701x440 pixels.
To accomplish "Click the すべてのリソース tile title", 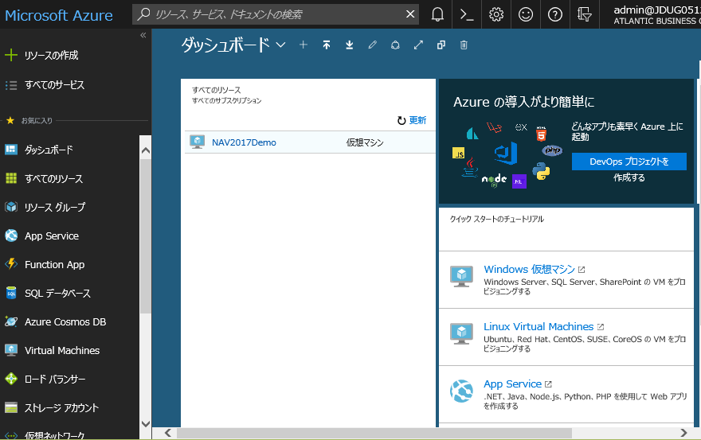I will (217, 90).
